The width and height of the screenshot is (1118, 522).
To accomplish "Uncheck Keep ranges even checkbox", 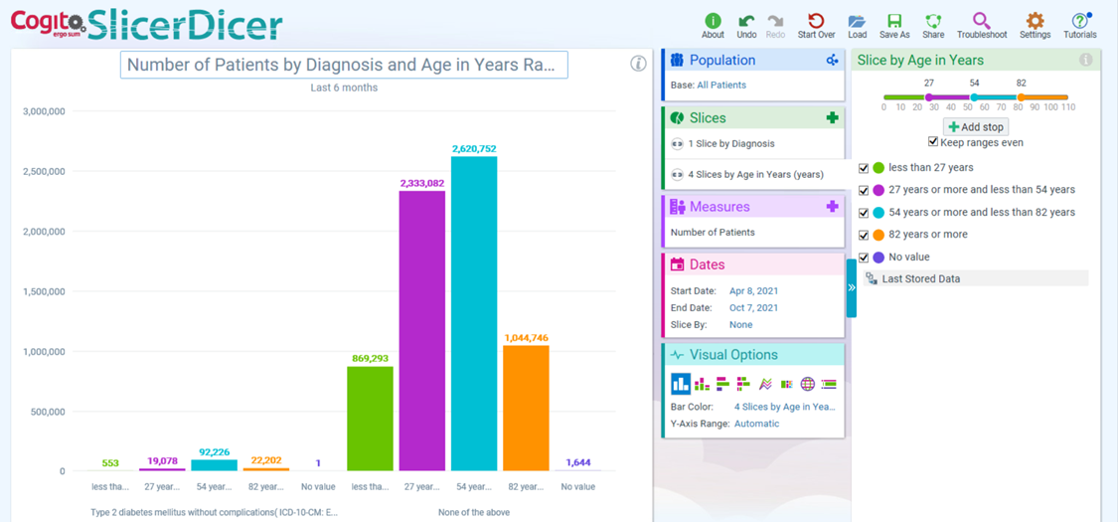I will tap(932, 142).
